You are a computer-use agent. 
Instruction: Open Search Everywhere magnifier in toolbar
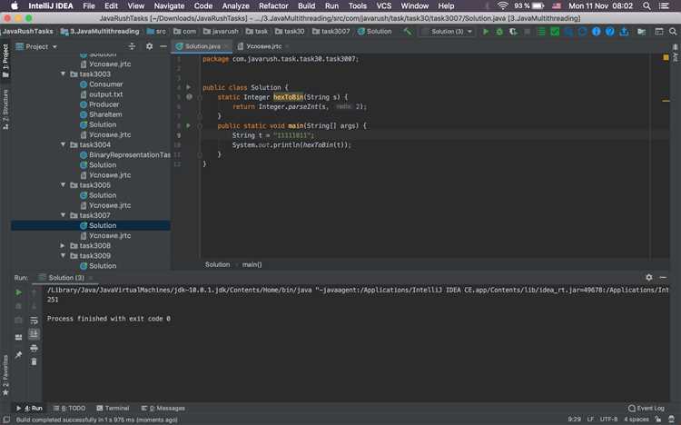click(673, 32)
